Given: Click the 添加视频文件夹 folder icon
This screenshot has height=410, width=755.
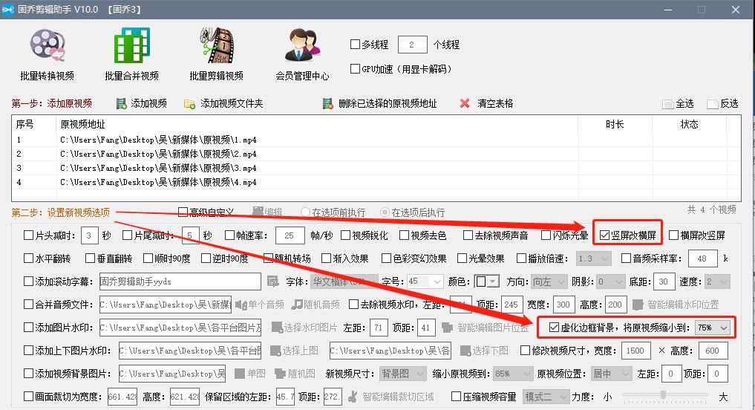Looking at the screenshot, I should 190,104.
